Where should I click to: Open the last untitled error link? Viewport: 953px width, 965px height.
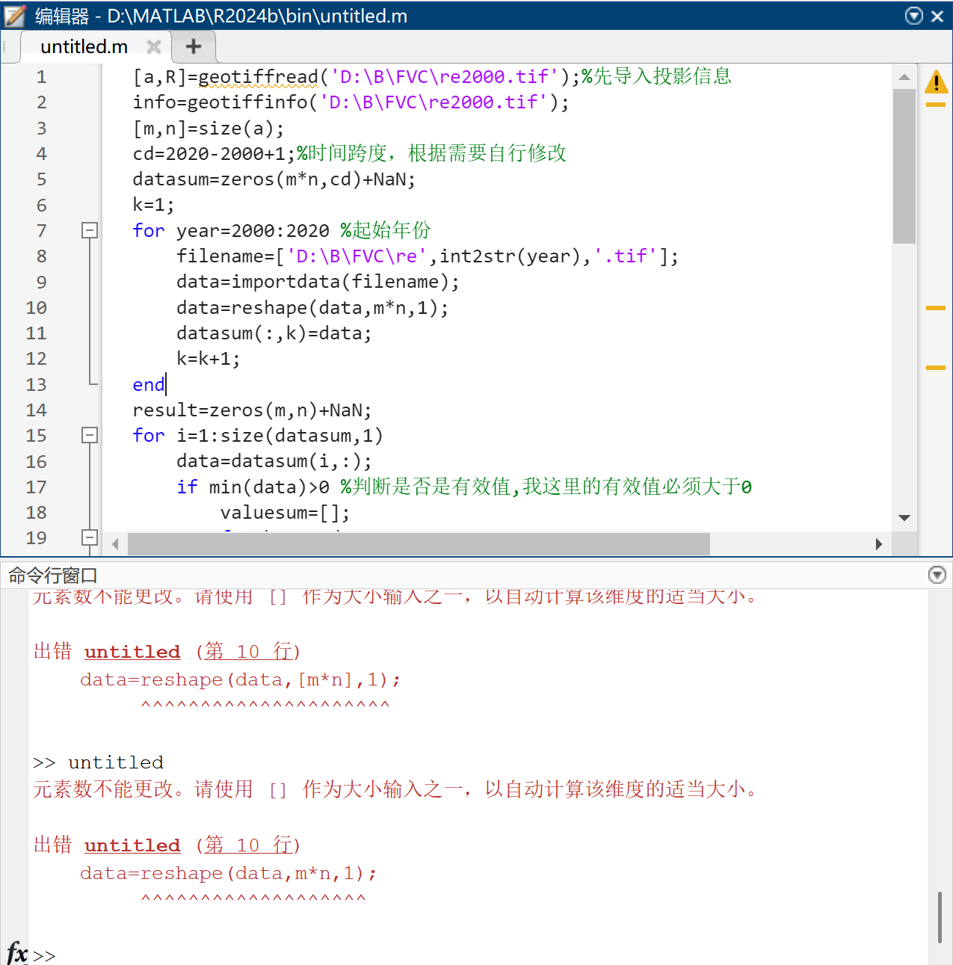[132, 845]
